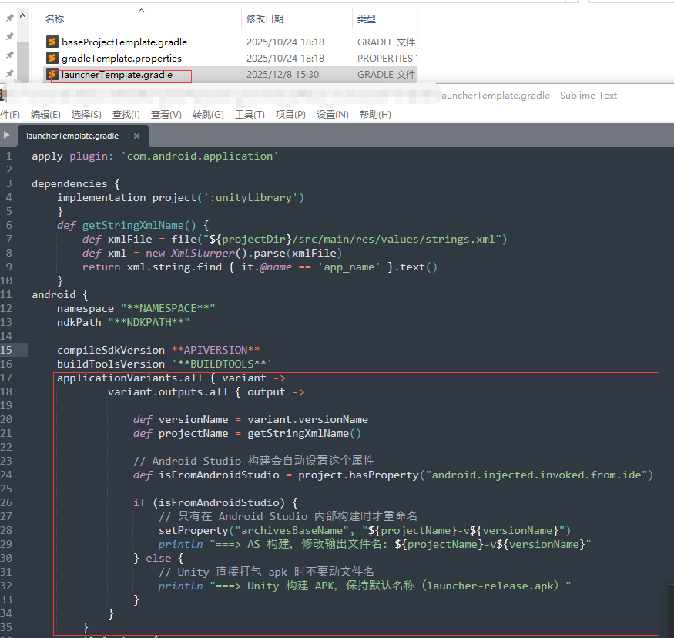Select launcherTemplate.gradle file name in Explorer
This screenshot has width=674, height=638.
coord(117,75)
